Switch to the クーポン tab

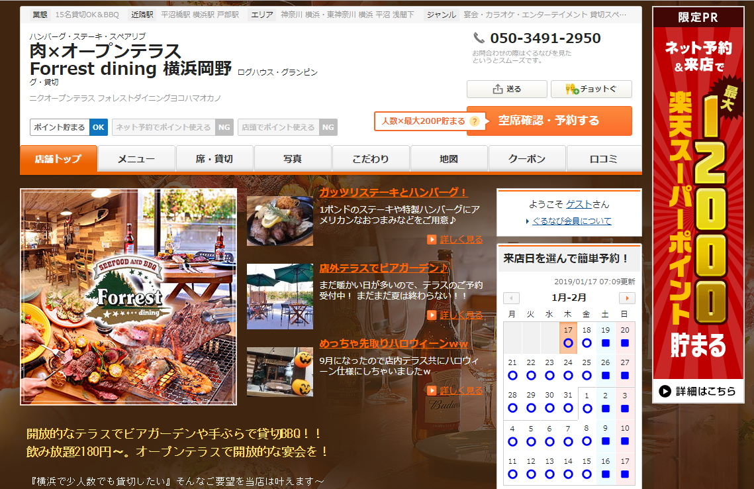point(527,159)
